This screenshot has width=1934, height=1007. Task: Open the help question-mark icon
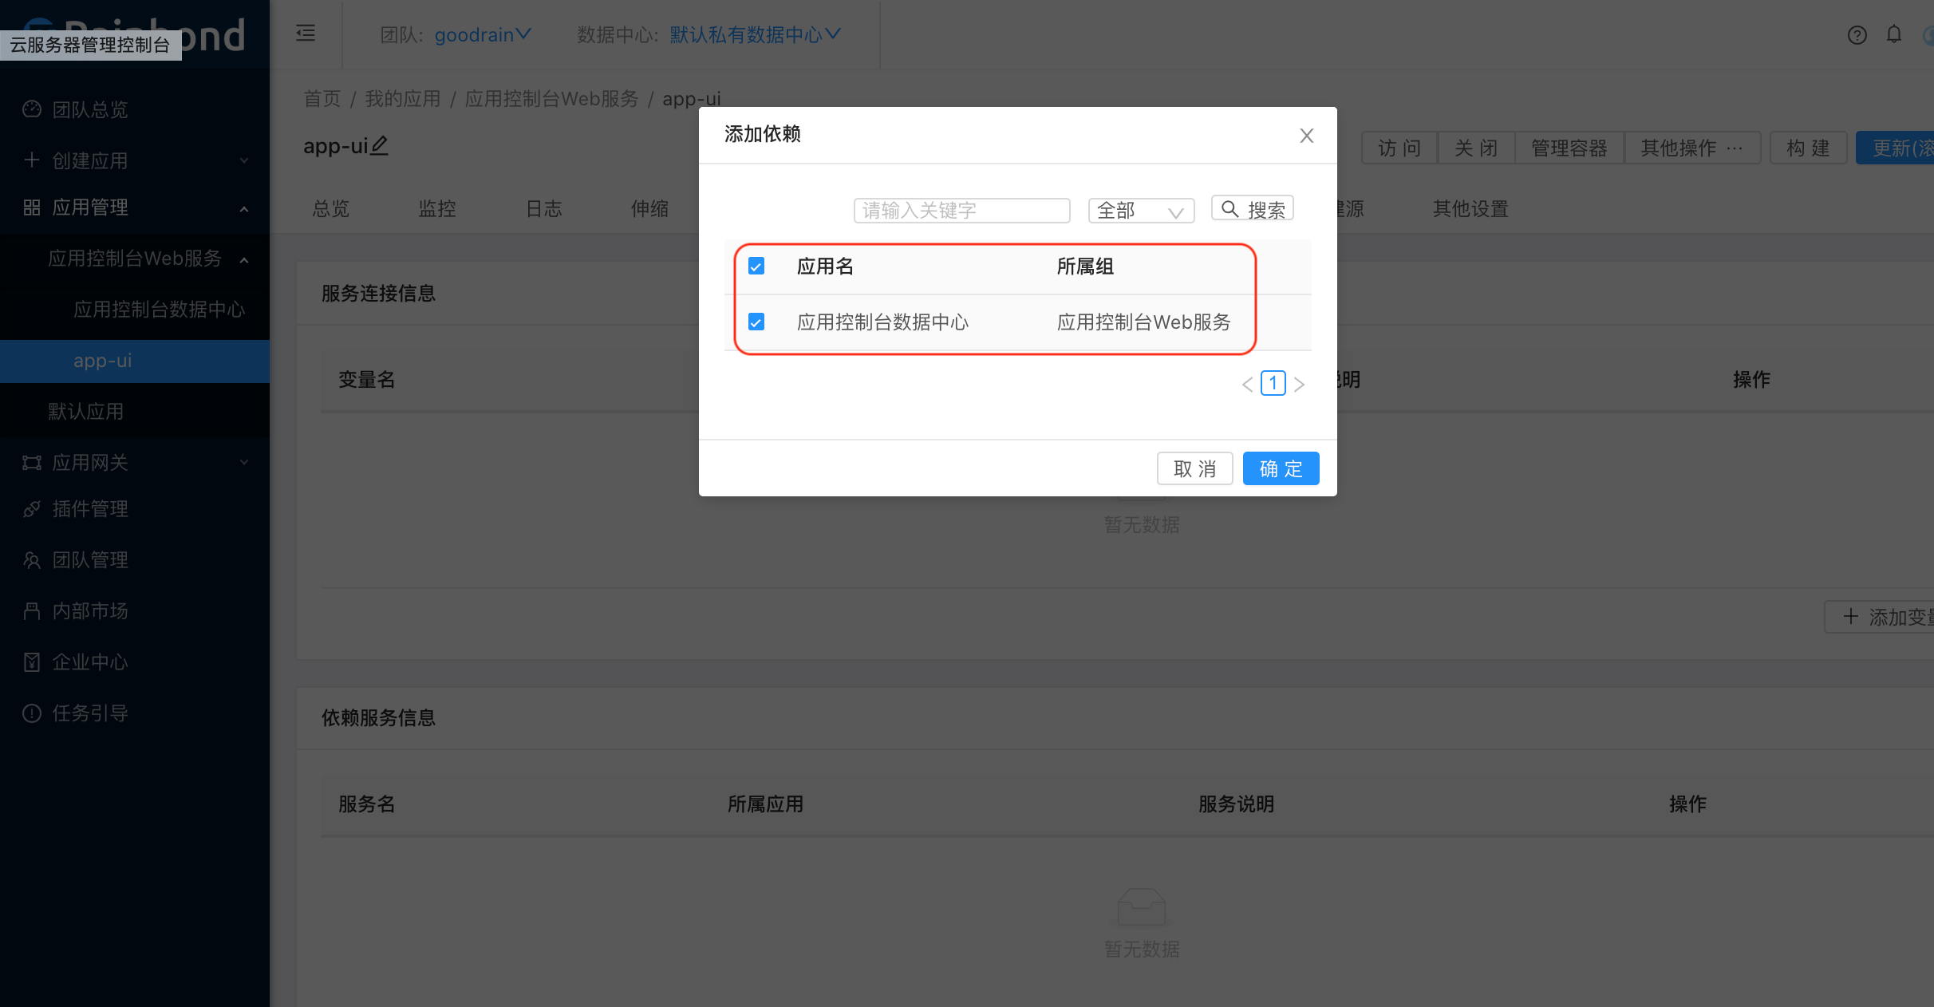(x=1857, y=35)
